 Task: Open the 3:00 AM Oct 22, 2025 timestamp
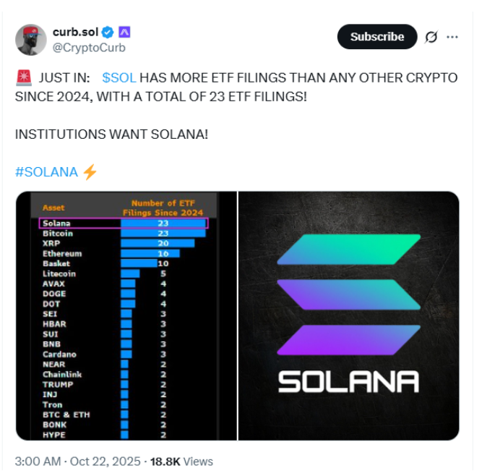pos(78,461)
